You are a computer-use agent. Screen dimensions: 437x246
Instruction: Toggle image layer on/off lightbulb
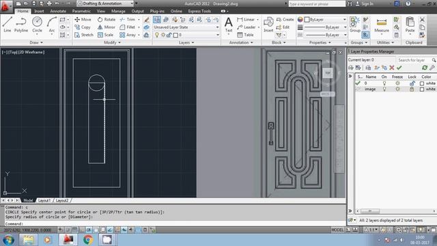(384, 90)
